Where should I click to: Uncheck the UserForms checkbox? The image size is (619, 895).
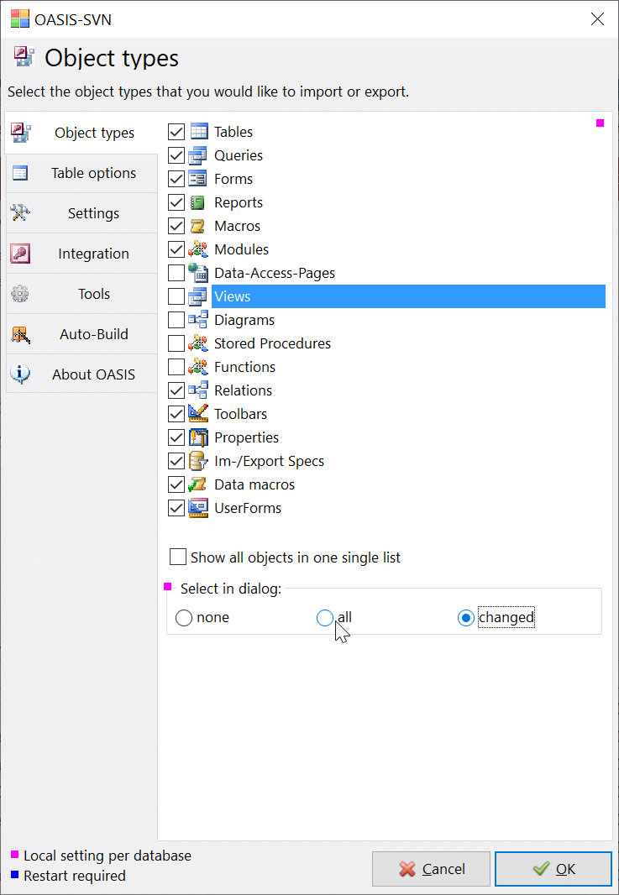click(176, 508)
